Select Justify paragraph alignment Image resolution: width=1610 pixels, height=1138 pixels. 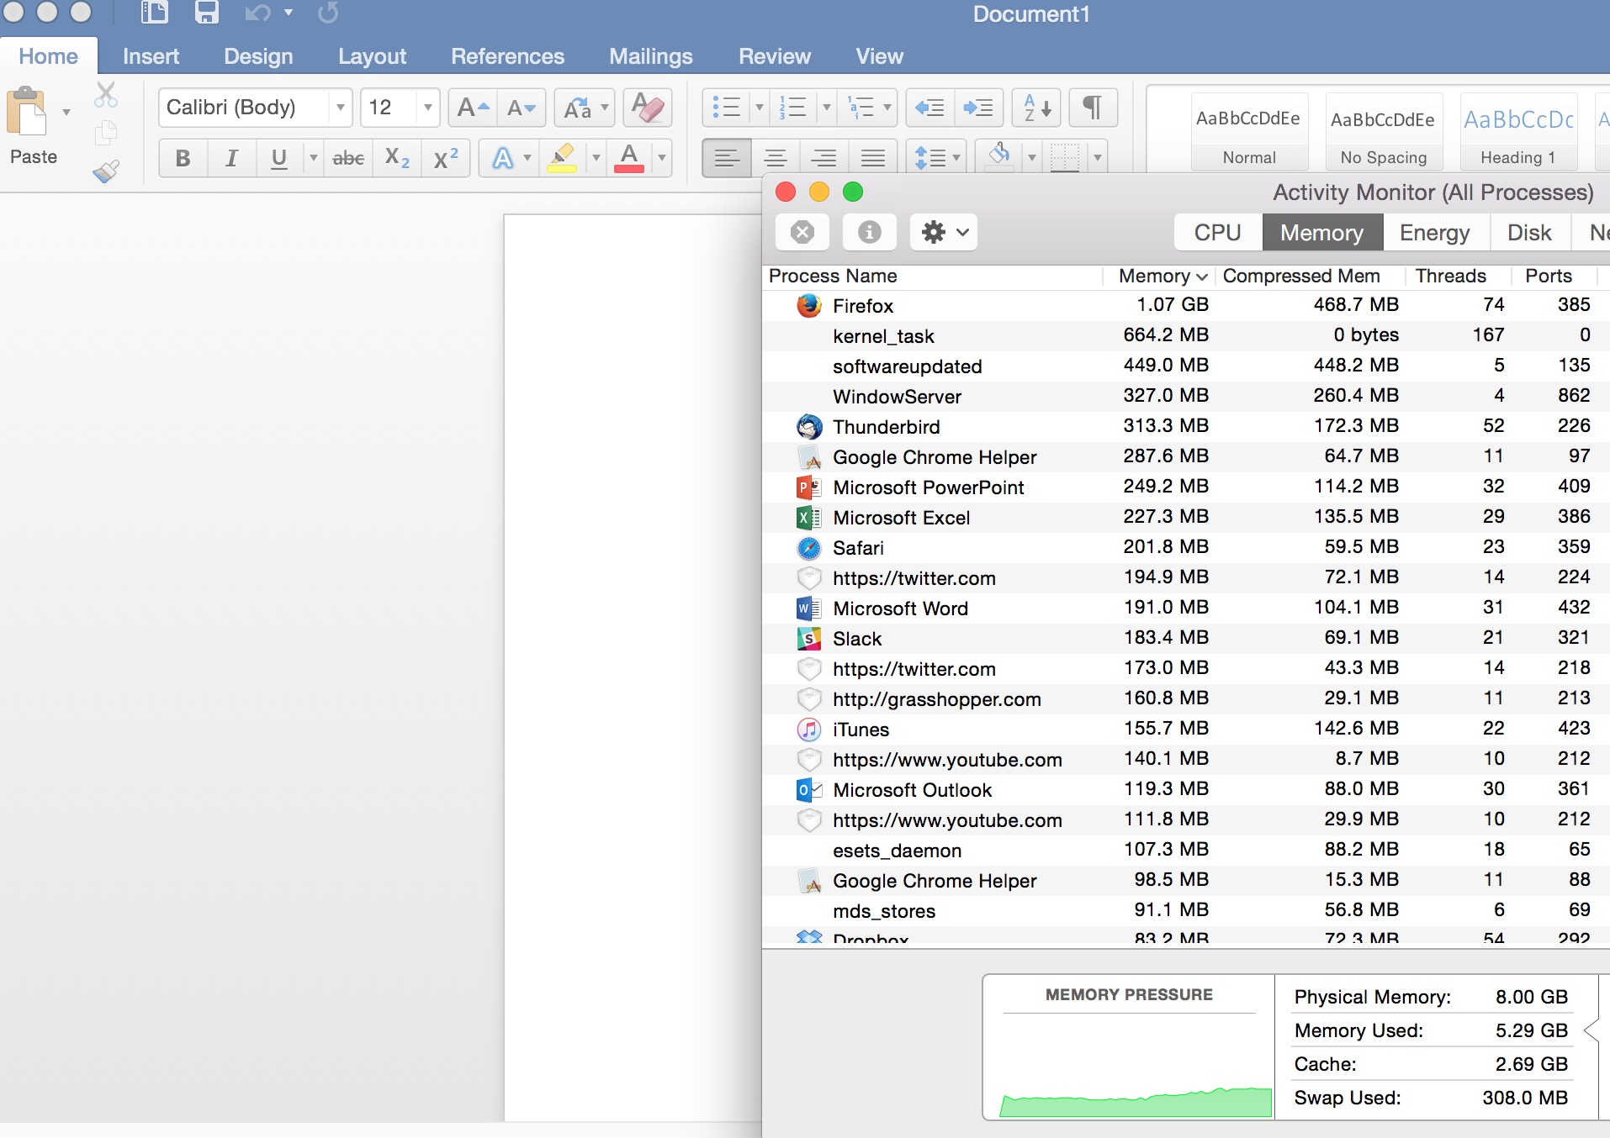click(873, 157)
